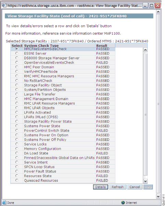The height and width of the screenshot is (206, 165).
Task: Click the Systems Power State text
Action: pyautogui.click(x=42, y=126)
